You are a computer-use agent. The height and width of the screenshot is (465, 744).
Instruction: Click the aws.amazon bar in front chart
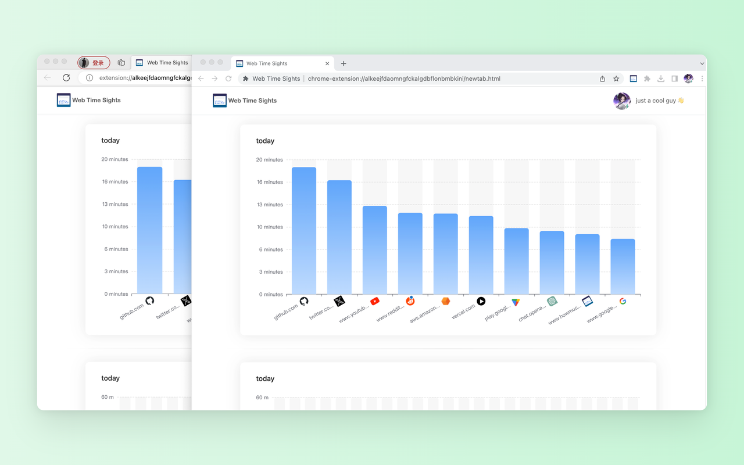pyautogui.click(x=446, y=254)
